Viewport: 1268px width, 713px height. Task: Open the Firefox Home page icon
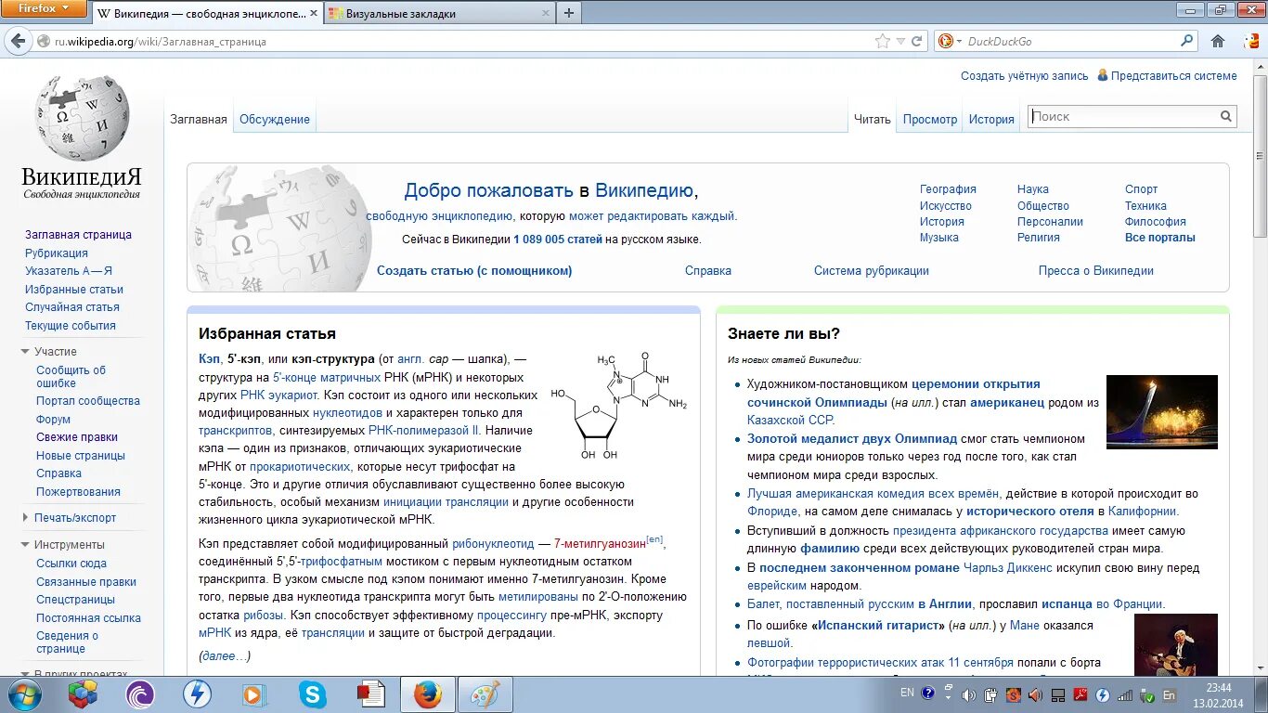[1218, 41]
